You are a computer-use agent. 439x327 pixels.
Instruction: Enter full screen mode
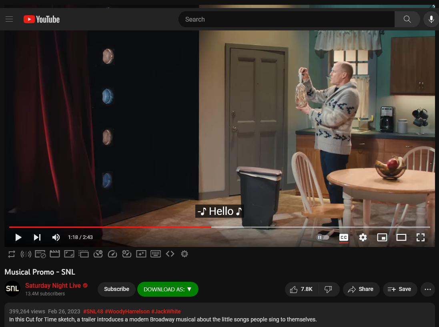(x=421, y=237)
